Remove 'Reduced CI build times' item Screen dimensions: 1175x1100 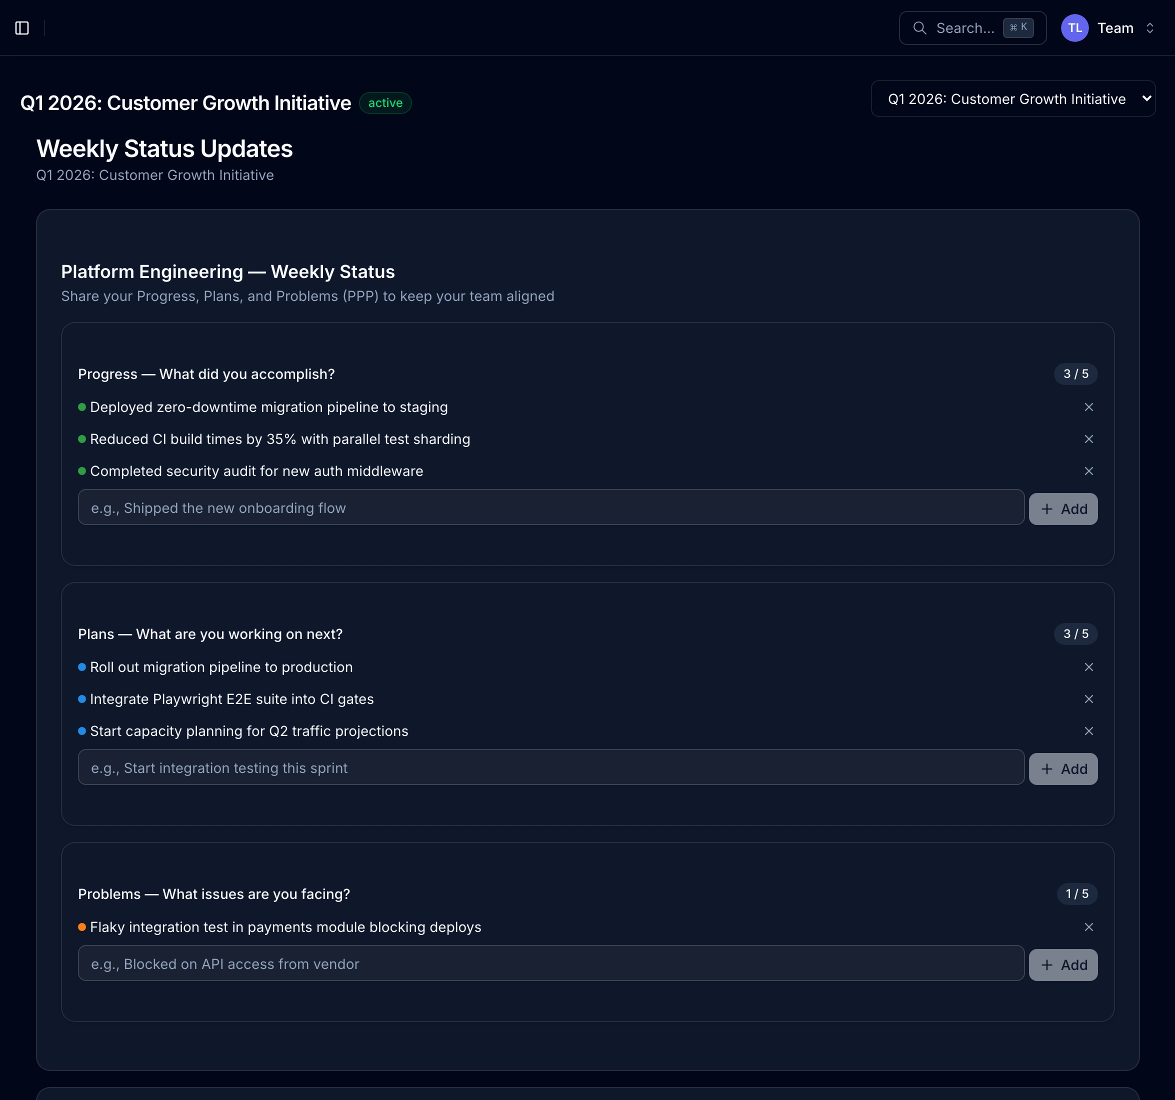coord(1088,439)
